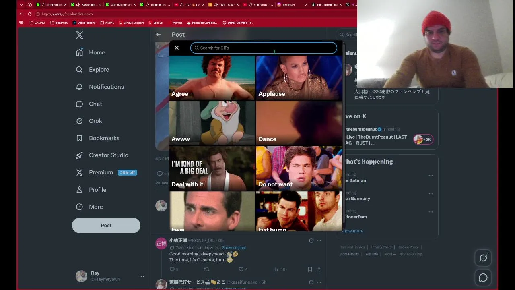Go to Home in sidebar
This screenshot has height=290, width=515.
[x=91, y=52]
